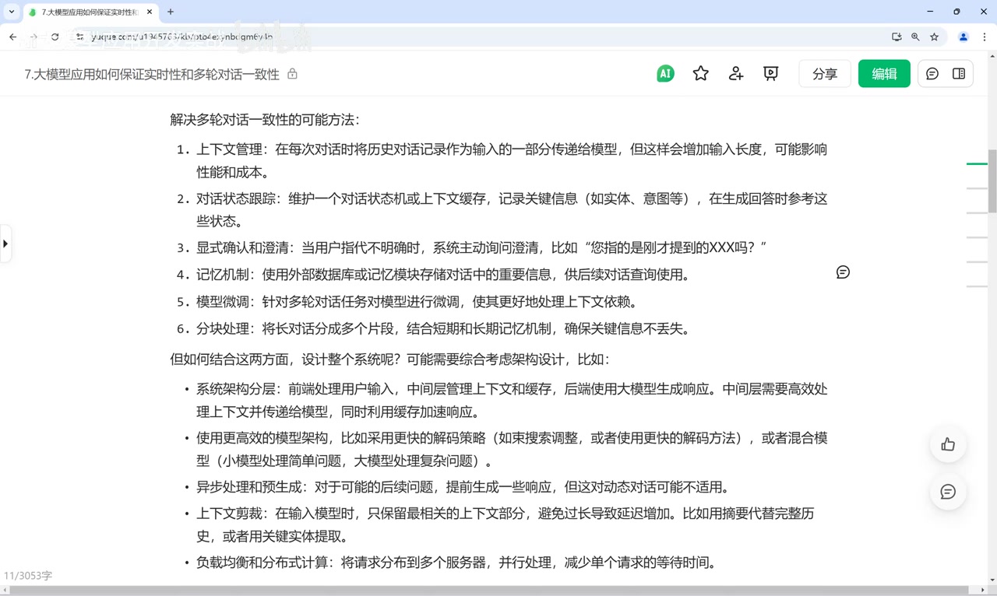The width and height of the screenshot is (997, 596).
Task: Go back using browser back arrow
Action: point(13,37)
